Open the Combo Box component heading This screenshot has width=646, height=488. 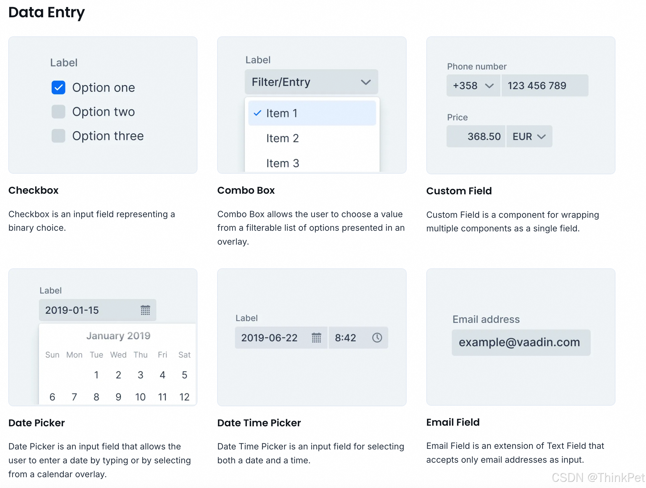click(246, 190)
